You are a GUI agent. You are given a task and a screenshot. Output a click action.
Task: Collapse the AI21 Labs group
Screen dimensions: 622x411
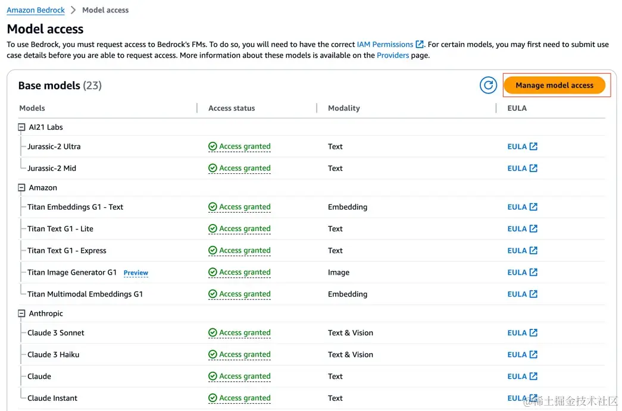(x=21, y=127)
